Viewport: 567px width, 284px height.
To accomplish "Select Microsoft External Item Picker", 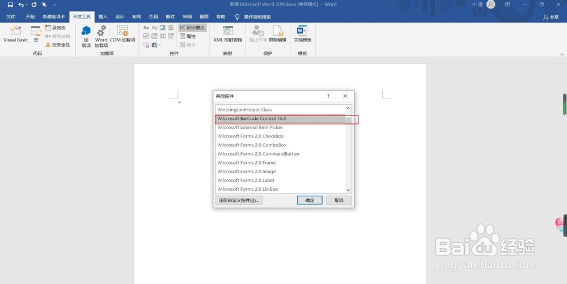I will 280,127.
